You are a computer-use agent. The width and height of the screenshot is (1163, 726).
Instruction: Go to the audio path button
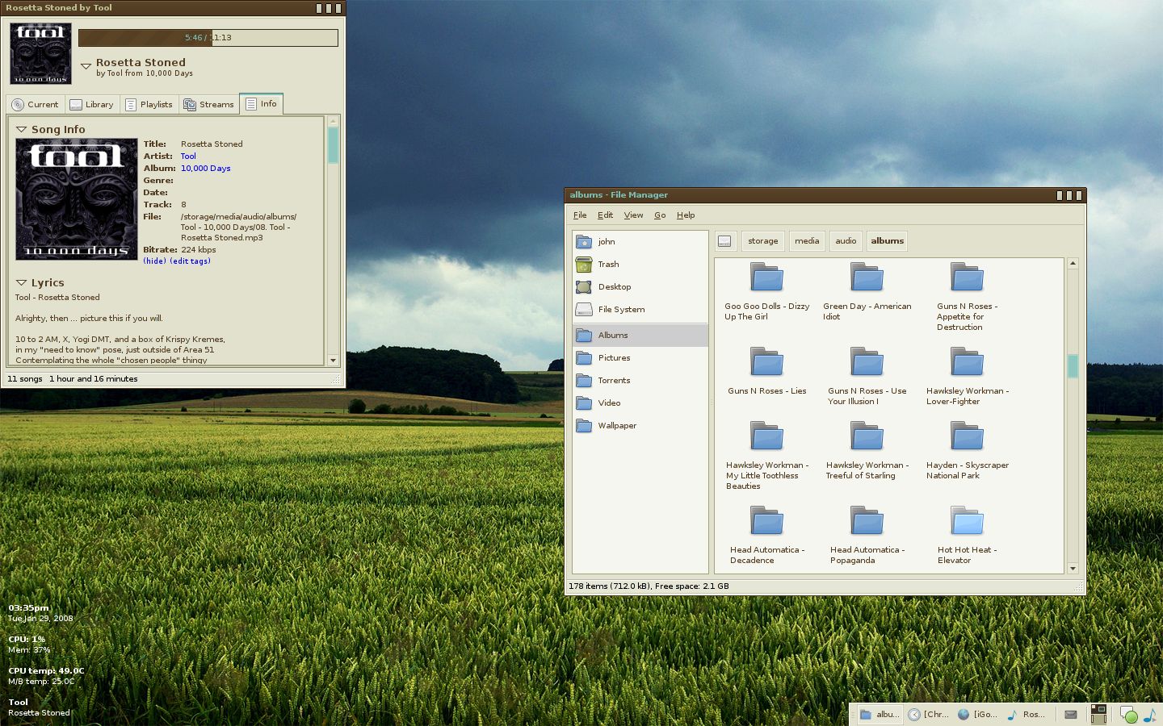click(x=846, y=241)
